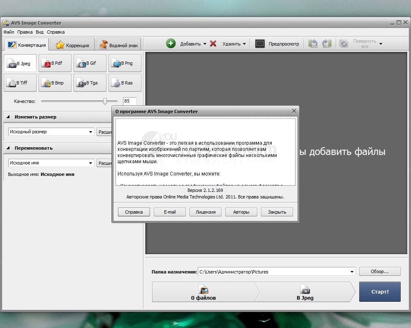This screenshot has width=411, height=328.
Task: Click the Расширенные button next to Исходный размер
Action: click(x=104, y=132)
